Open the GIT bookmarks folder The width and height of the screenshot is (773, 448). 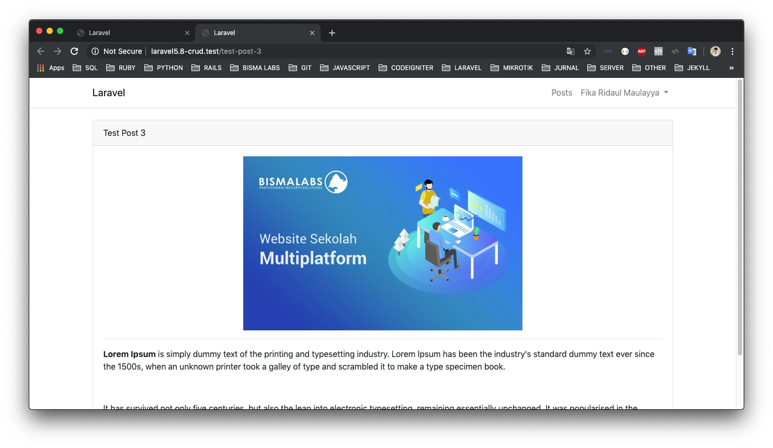[300, 68]
